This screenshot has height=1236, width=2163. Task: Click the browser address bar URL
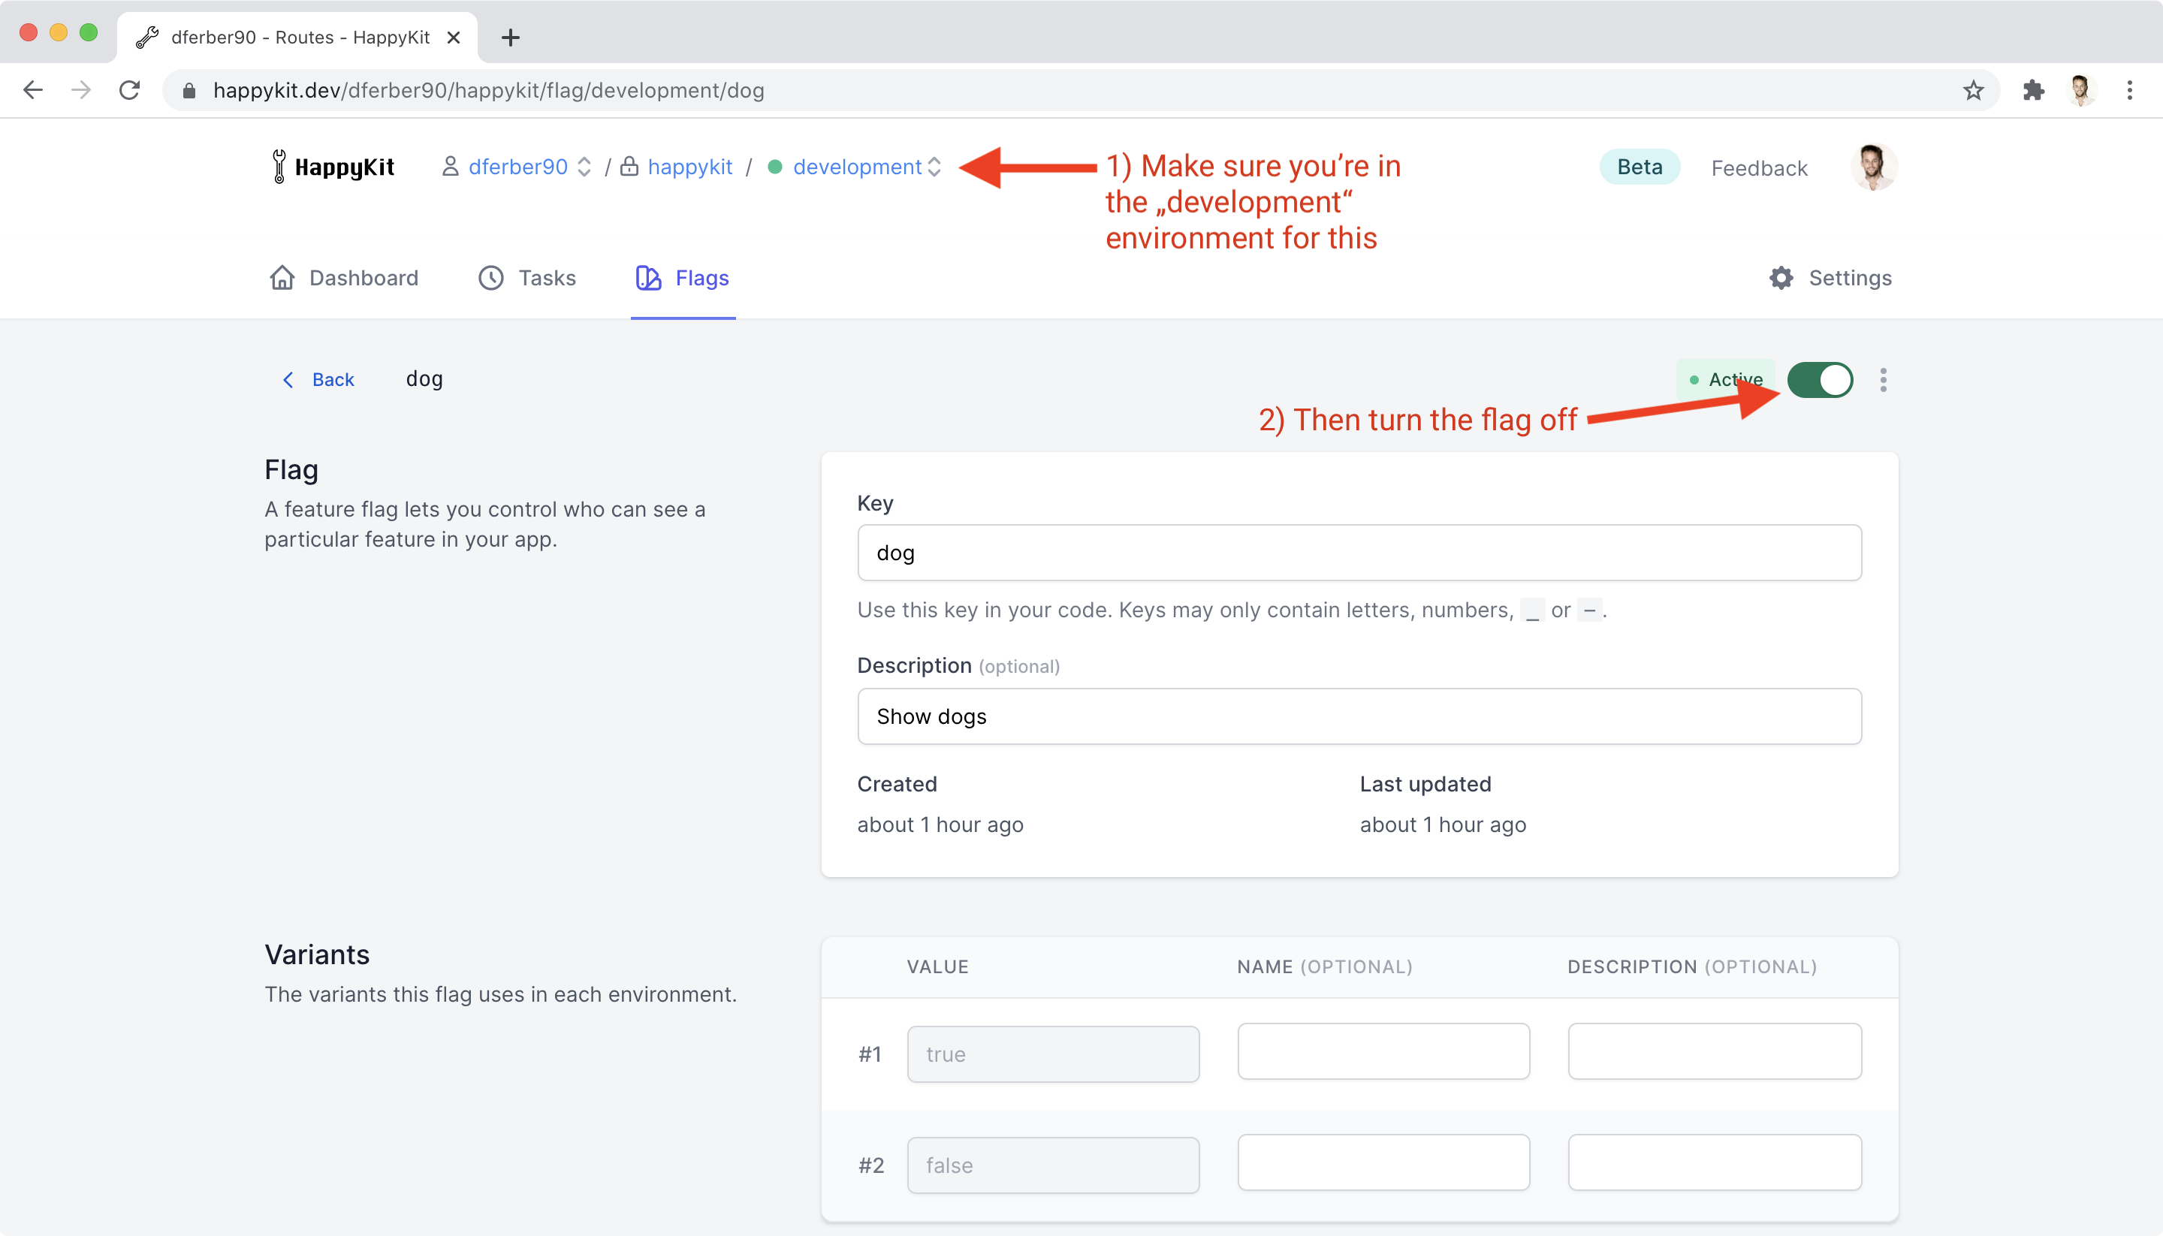click(x=489, y=90)
